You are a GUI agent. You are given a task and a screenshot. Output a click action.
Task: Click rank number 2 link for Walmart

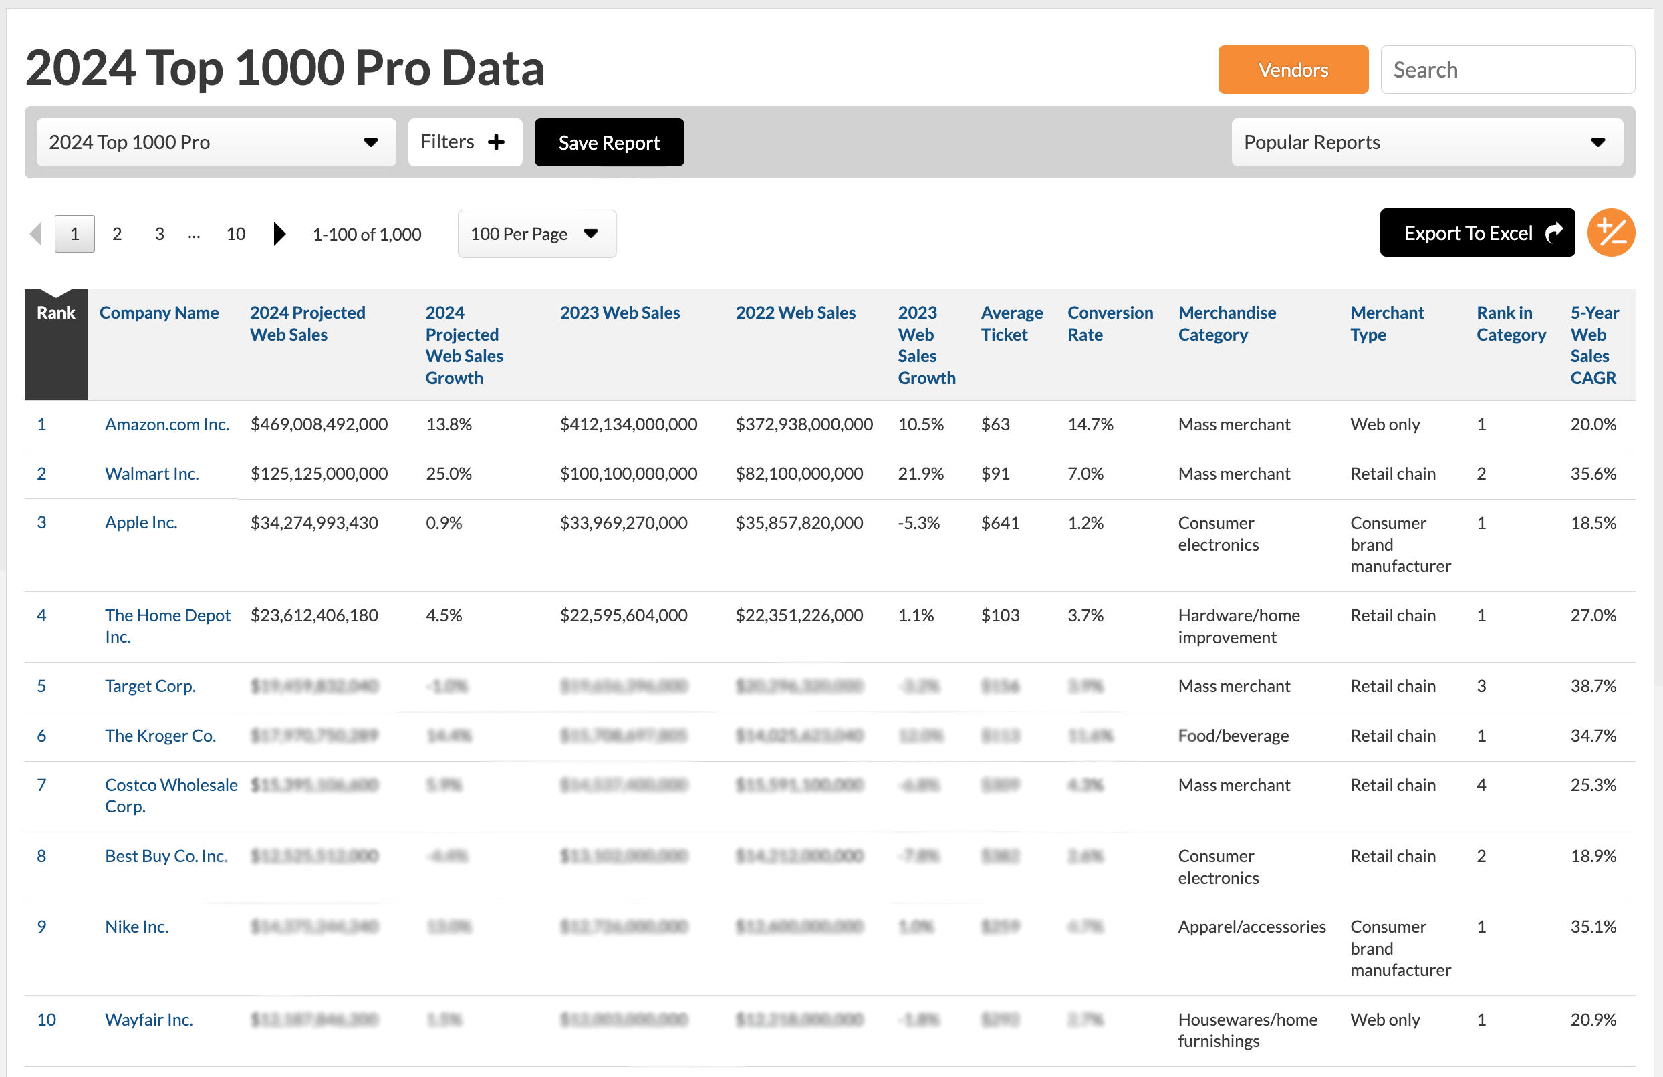coord(41,474)
